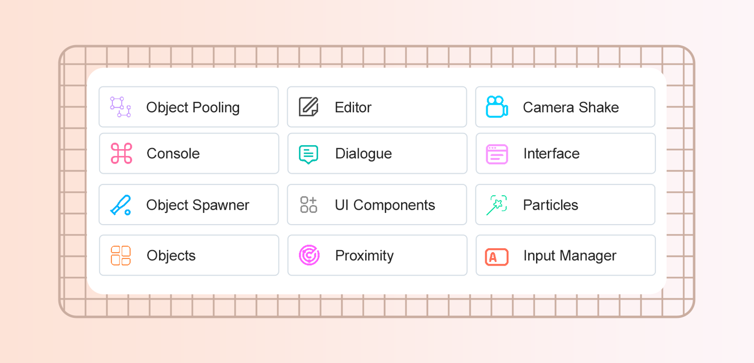The width and height of the screenshot is (754, 363).
Task: Choose the Input Manager label
Action: 570,256
